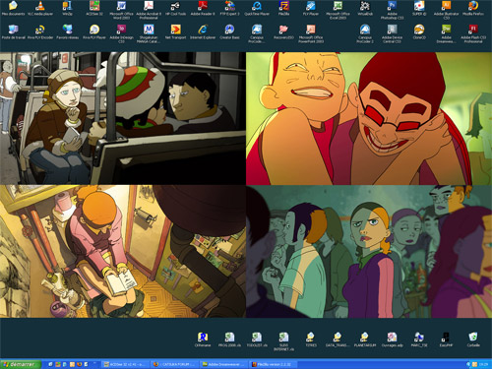This screenshot has width=492, height=369.
Task: Open the PLANETARIUM folder icon
Action: click(x=365, y=339)
